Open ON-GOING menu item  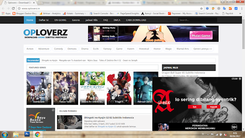point(60,20)
